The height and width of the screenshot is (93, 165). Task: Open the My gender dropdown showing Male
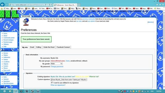pos(56,64)
